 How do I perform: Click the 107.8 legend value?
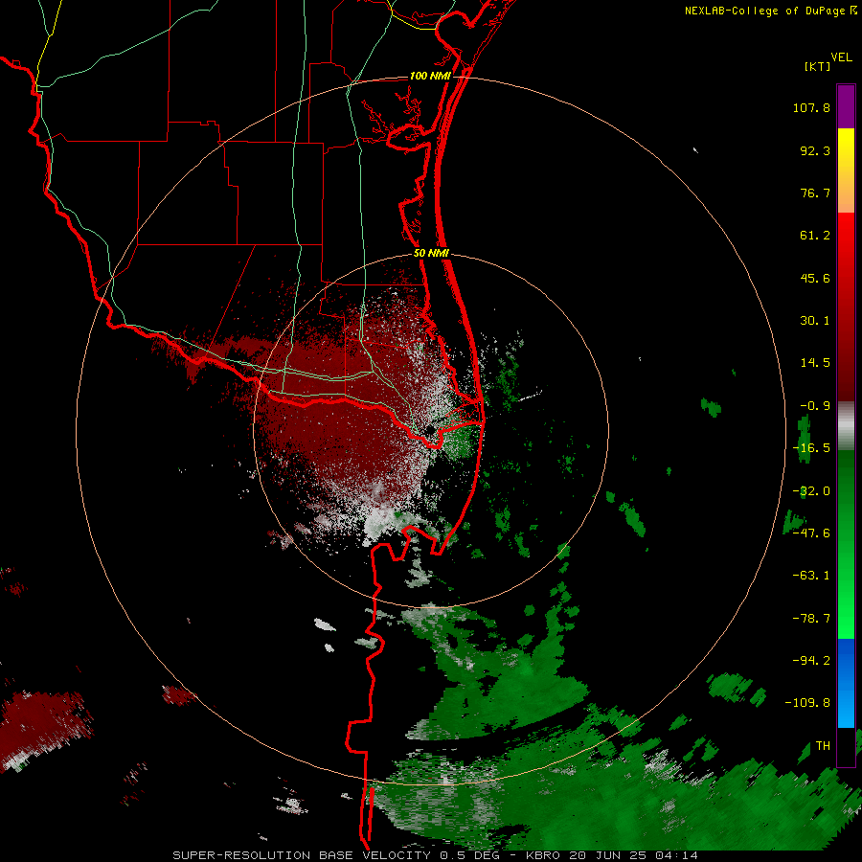(811, 107)
